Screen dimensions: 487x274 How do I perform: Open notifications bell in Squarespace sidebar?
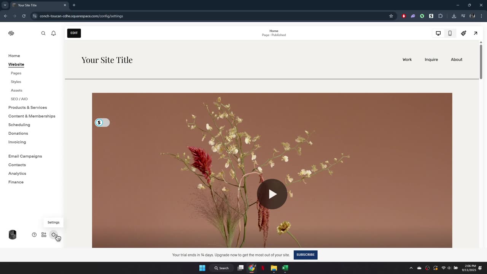click(x=54, y=33)
